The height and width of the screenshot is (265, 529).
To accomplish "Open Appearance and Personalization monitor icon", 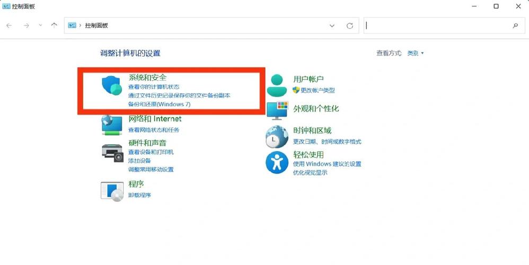I will click(x=277, y=110).
